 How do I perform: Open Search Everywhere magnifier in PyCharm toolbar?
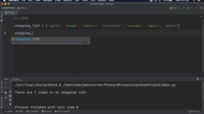(201, 8)
